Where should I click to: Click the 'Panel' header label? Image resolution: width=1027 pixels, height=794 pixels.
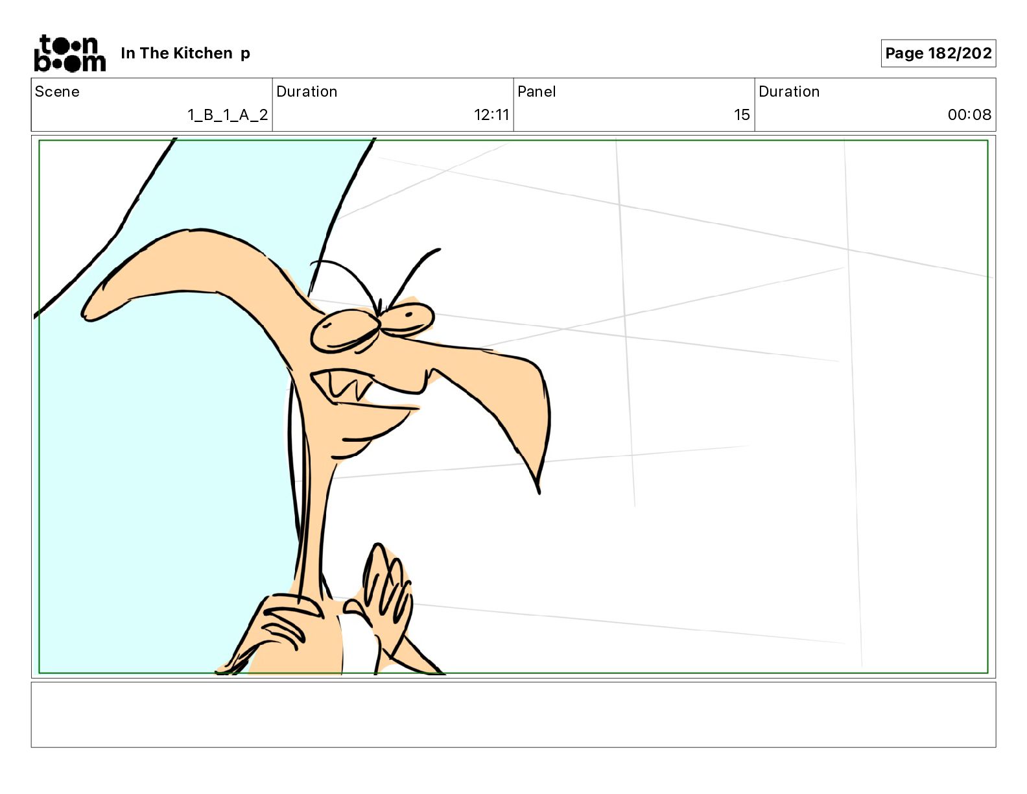[x=537, y=91]
